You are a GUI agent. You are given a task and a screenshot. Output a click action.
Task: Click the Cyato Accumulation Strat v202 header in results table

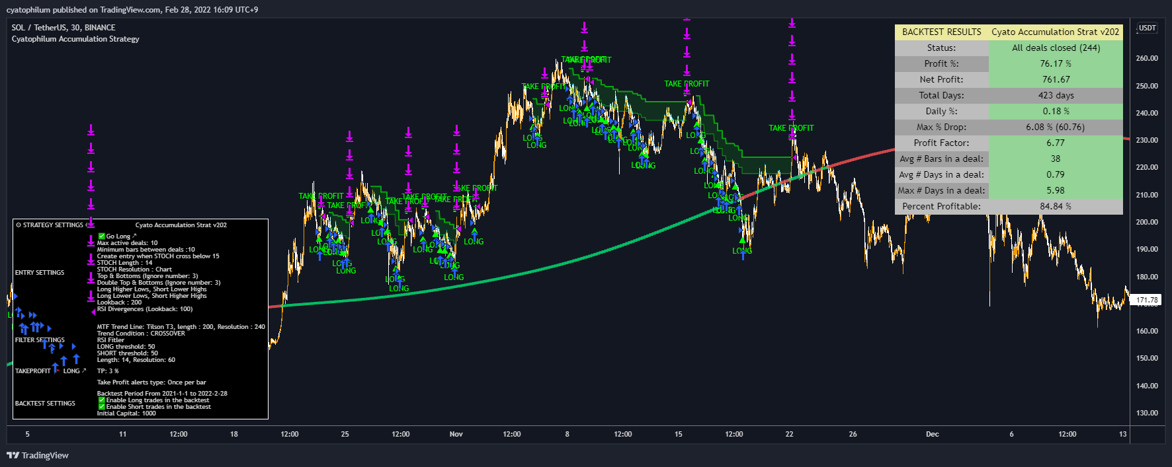[1056, 32]
